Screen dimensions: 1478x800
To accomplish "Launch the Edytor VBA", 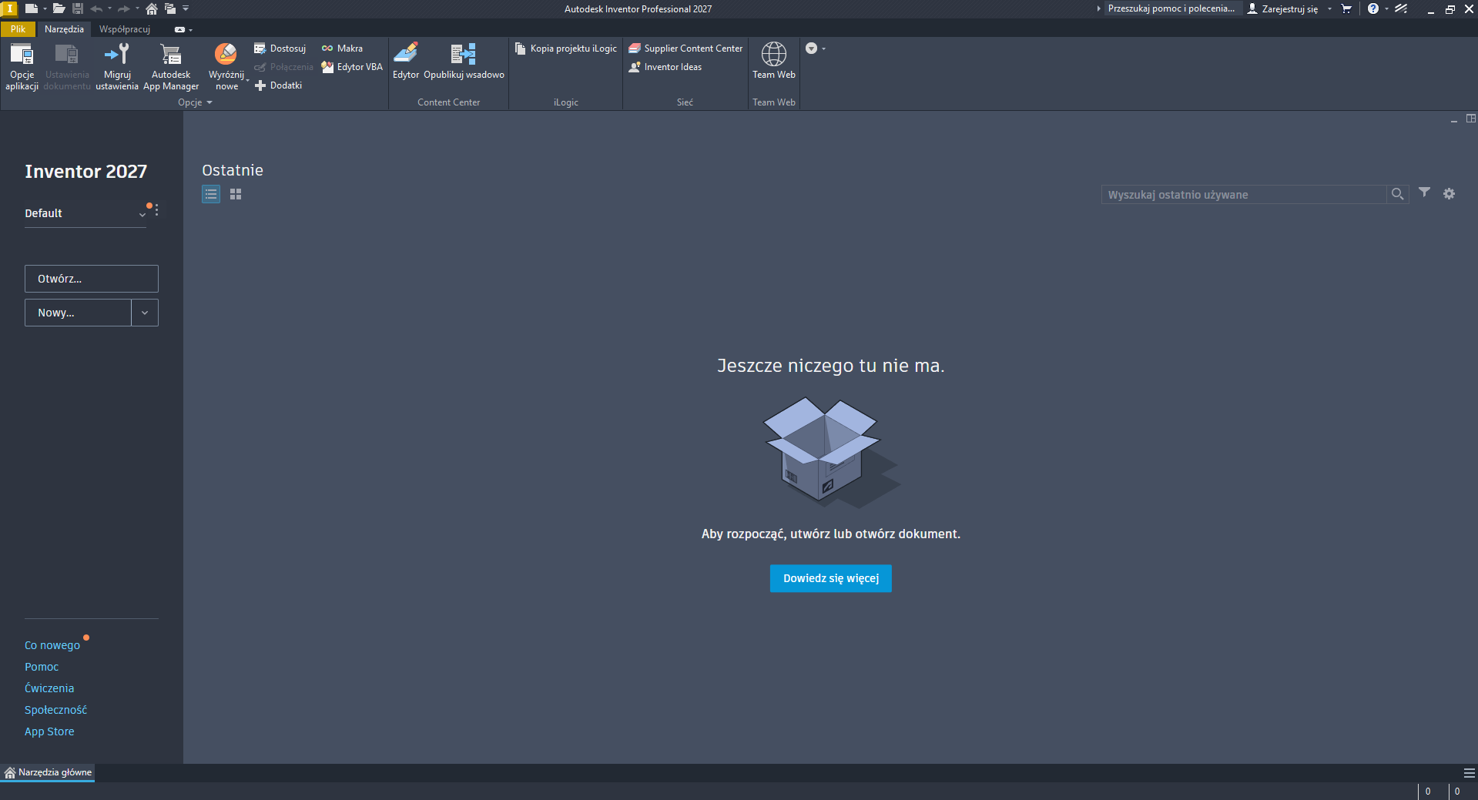I will tap(352, 67).
